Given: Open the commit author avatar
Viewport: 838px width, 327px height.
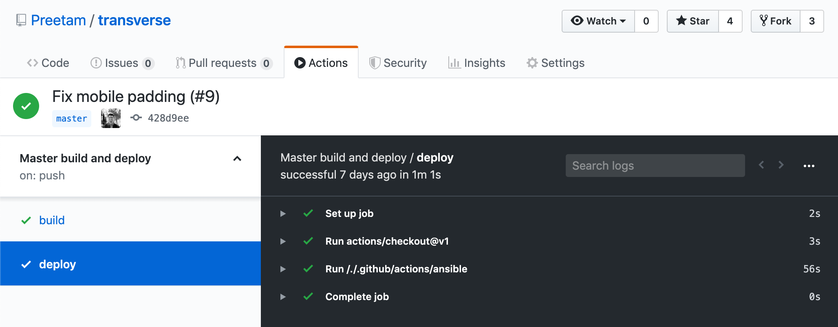Looking at the screenshot, I should coord(111,118).
